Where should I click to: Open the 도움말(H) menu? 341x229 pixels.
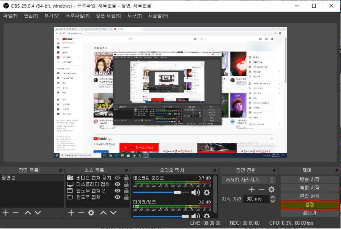(158, 16)
